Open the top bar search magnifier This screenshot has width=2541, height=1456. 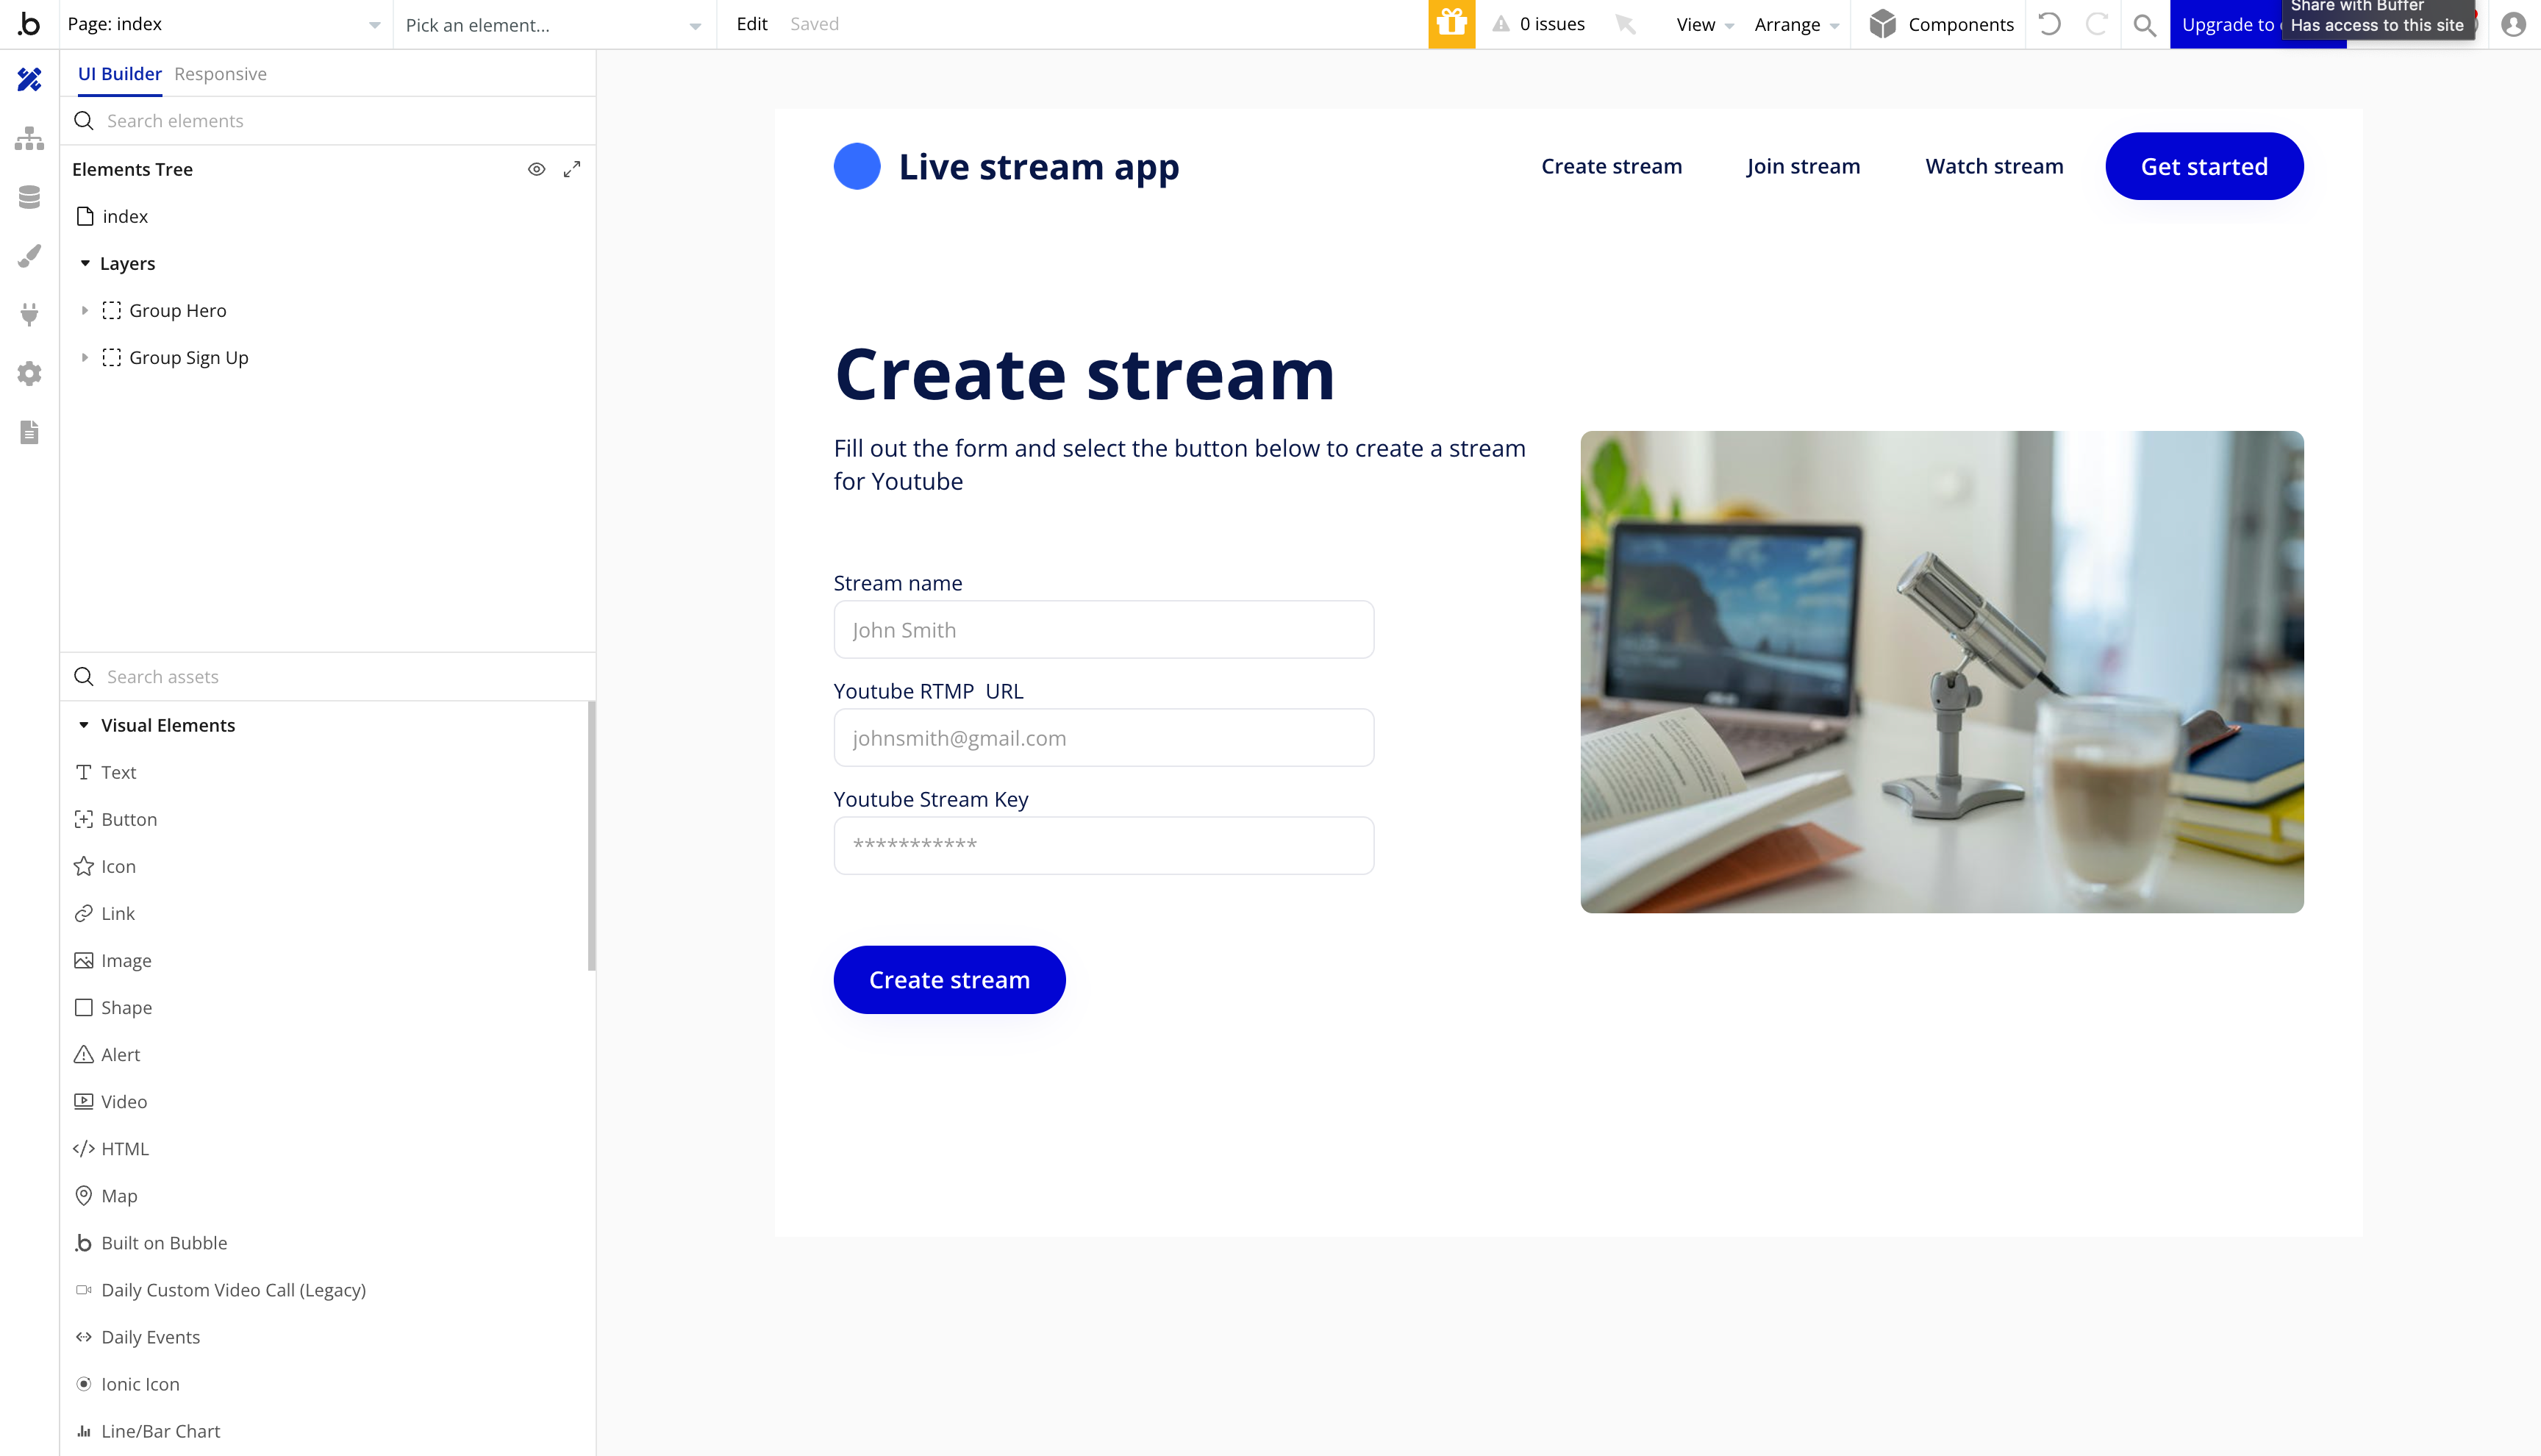2144,24
